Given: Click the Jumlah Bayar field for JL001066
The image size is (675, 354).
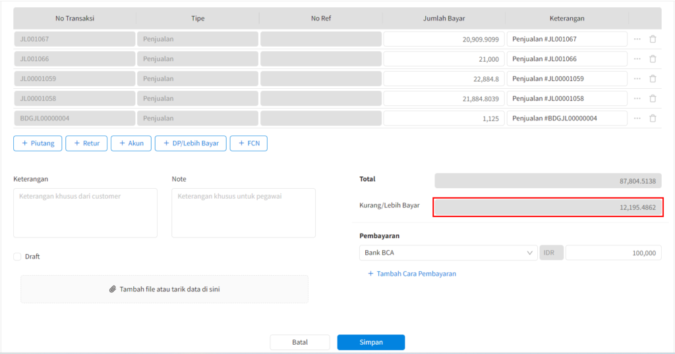Looking at the screenshot, I should click(x=444, y=59).
